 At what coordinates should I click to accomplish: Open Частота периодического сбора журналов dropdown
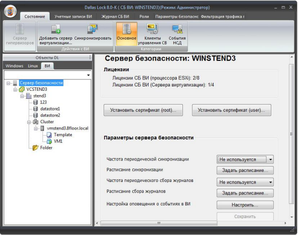tap(270, 182)
